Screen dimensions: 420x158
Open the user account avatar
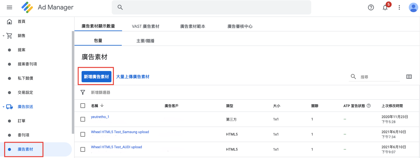(413, 8)
